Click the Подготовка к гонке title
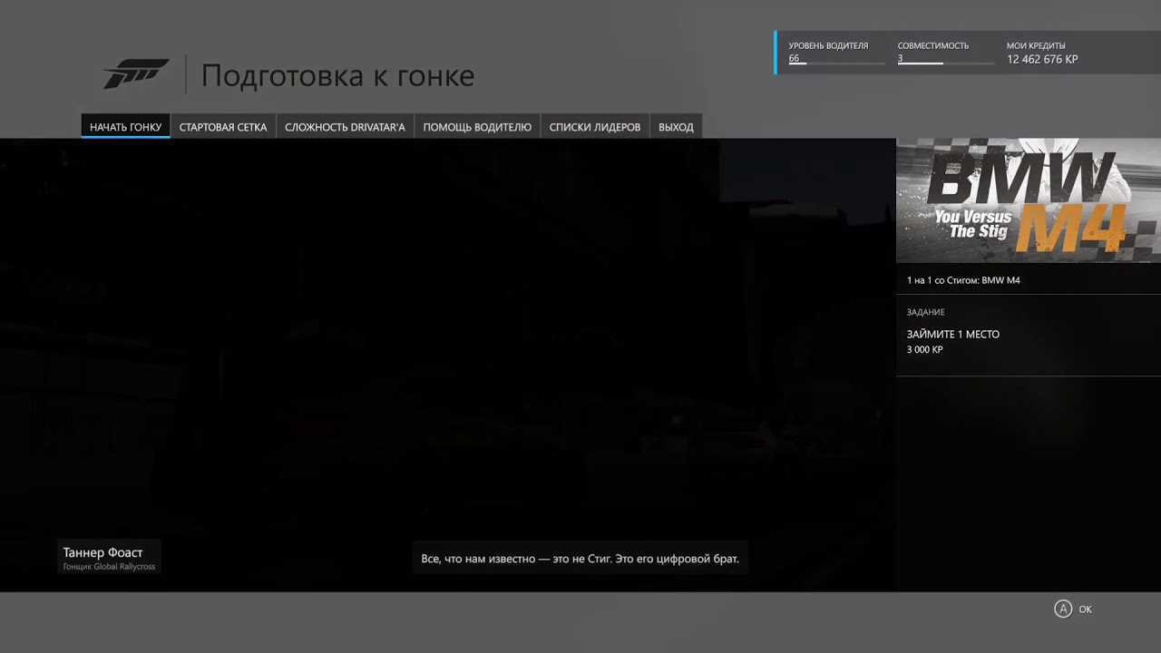The width and height of the screenshot is (1161, 653). [337, 75]
